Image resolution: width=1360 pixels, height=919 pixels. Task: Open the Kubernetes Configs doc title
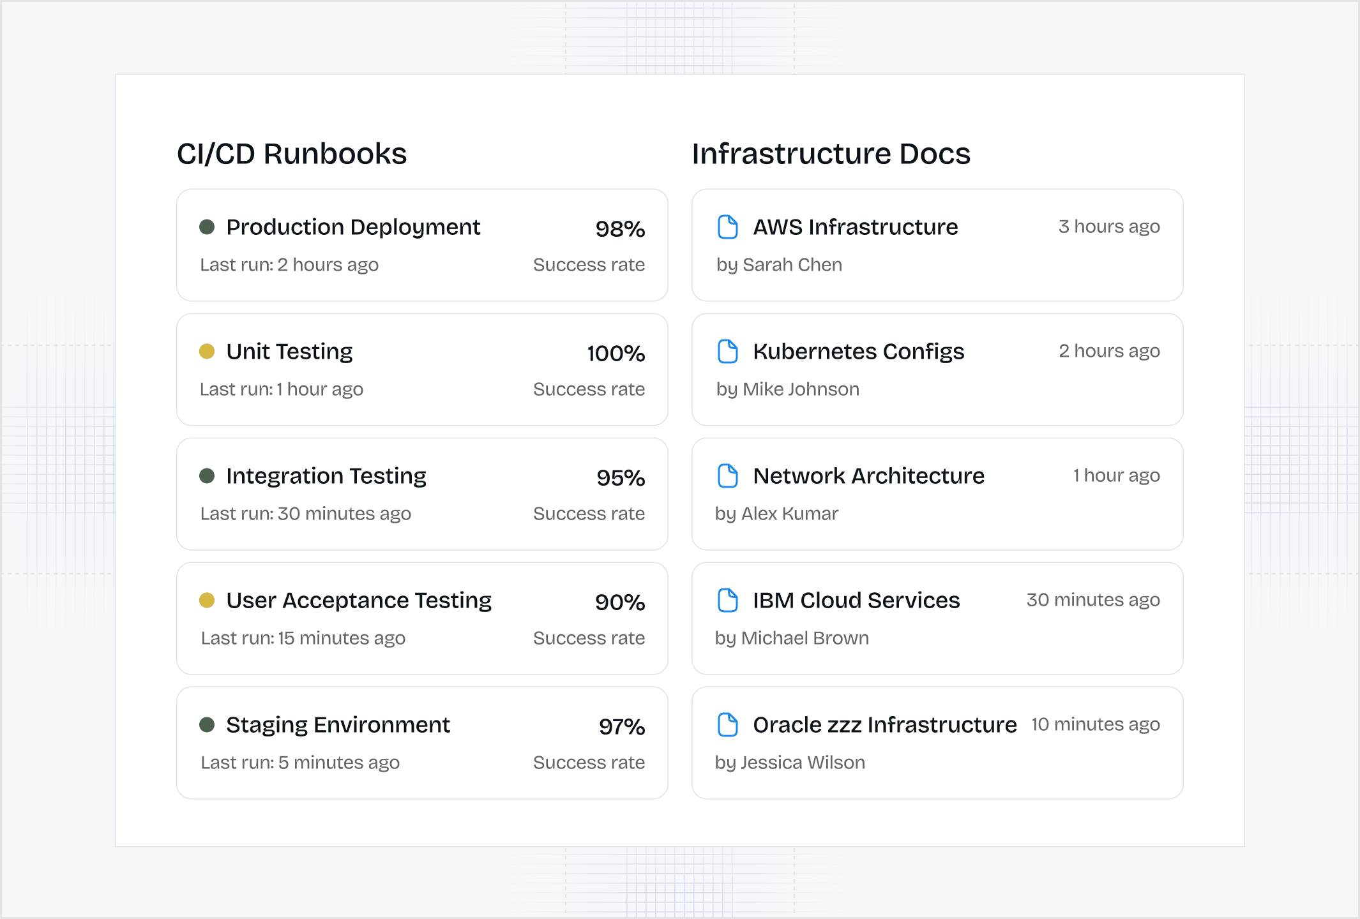[x=858, y=352]
